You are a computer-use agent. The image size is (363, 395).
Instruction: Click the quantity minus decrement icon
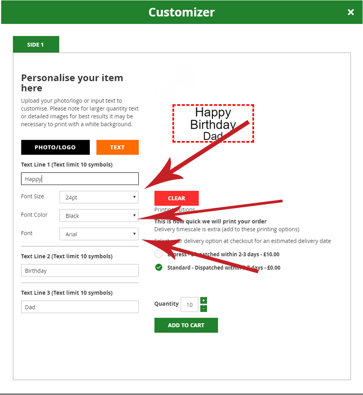[x=204, y=308]
